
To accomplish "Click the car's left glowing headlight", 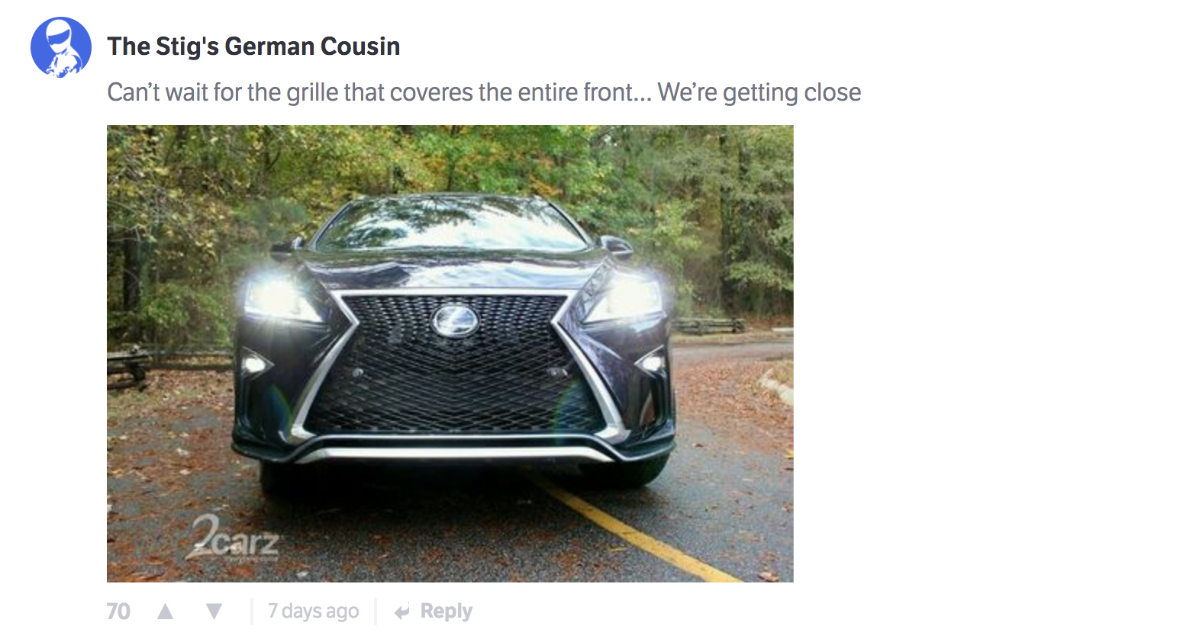I will [x=279, y=297].
